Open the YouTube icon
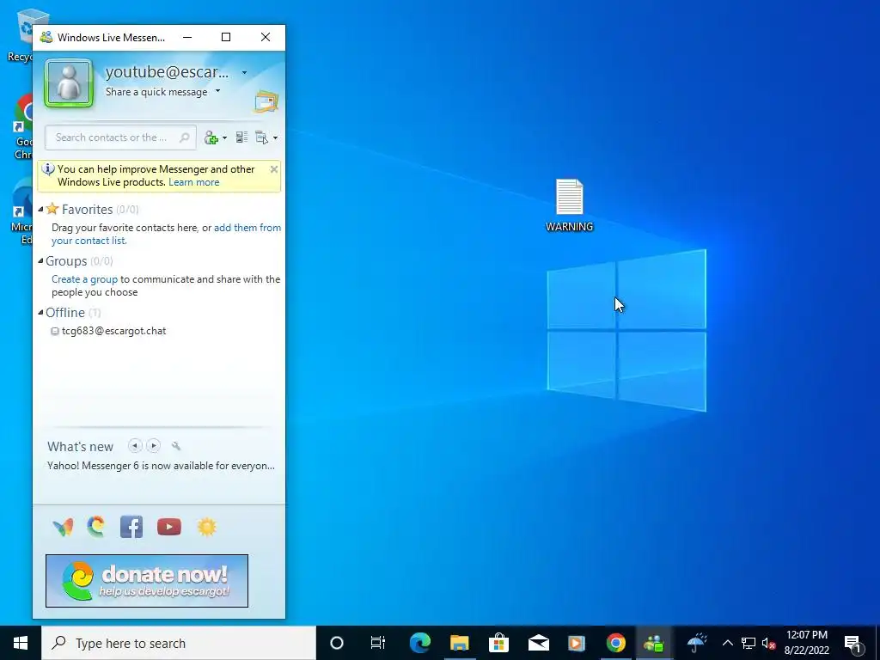The width and height of the screenshot is (880, 660). click(169, 527)
